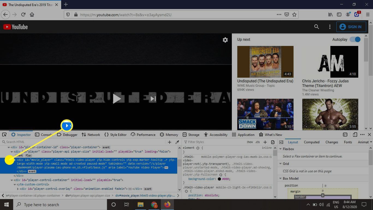Activate the DevTools element picker tool
Viewport: 373px width, 210px height.
(4, 135)
